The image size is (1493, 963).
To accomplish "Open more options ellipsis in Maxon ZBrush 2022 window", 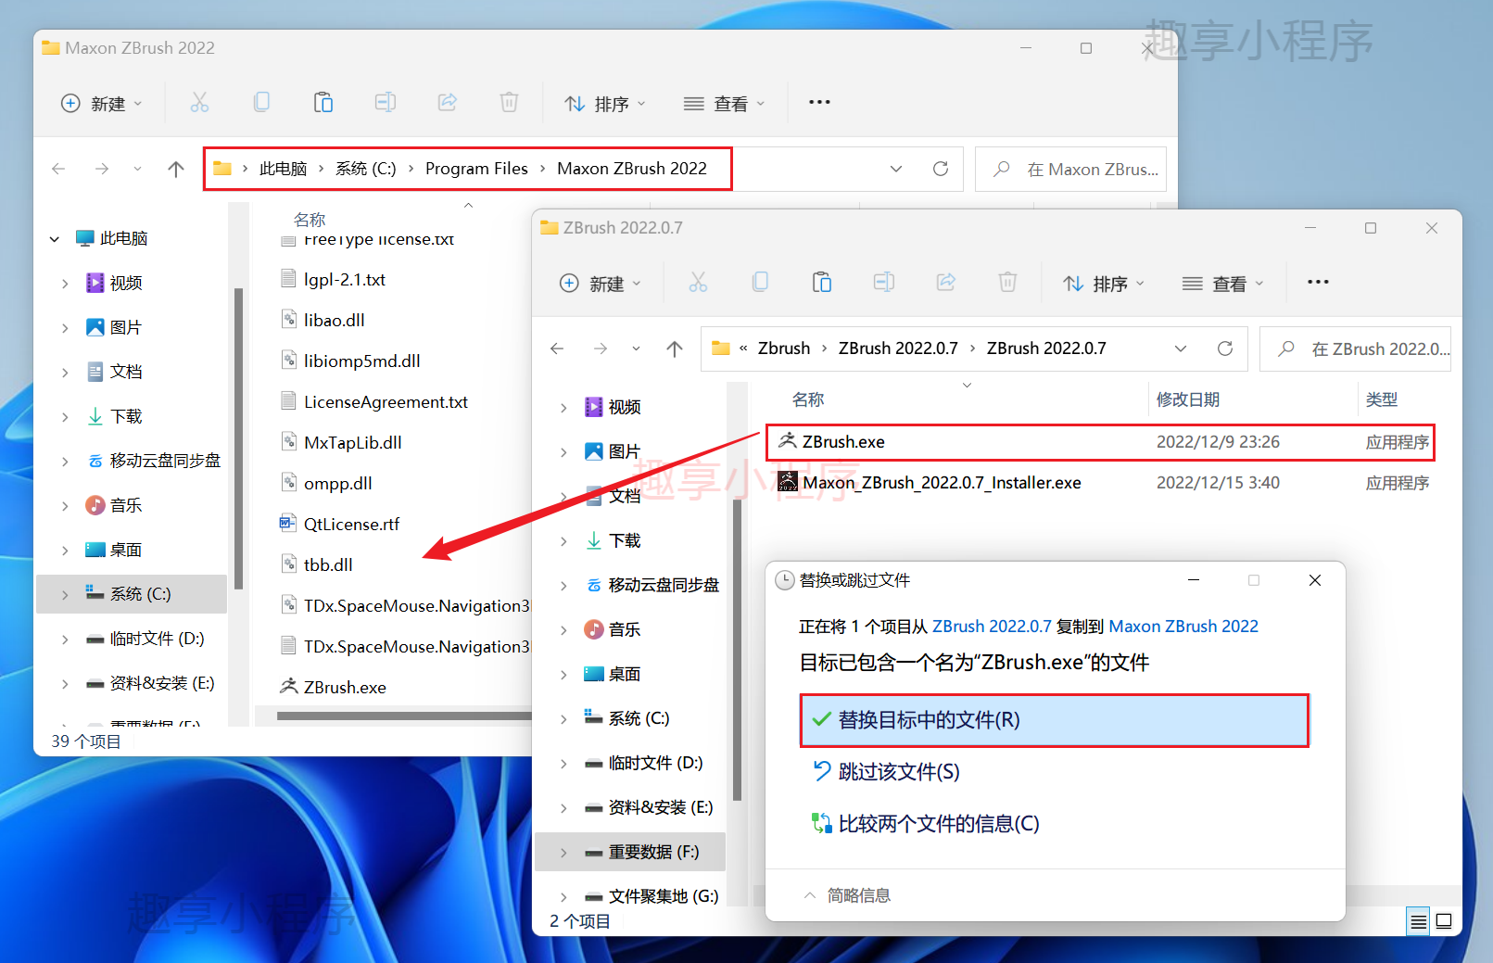I will click(819, 103).
